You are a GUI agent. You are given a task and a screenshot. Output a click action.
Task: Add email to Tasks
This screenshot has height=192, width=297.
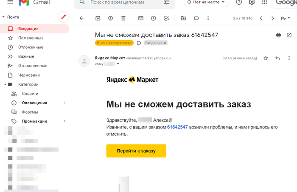pos(166,18)
